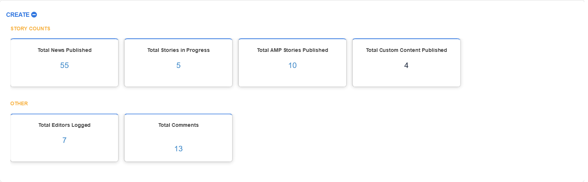Click the Total News Published title

point(65,50)
